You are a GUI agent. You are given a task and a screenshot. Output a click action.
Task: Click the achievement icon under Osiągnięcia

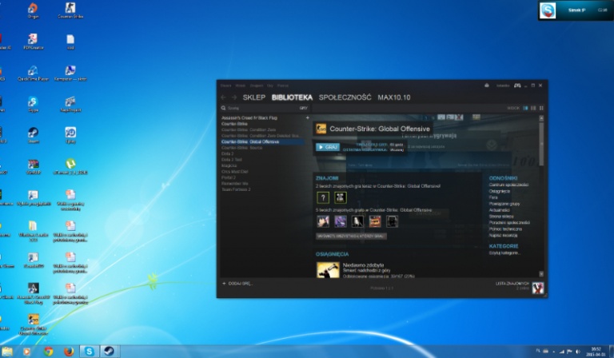pos(327,271)
